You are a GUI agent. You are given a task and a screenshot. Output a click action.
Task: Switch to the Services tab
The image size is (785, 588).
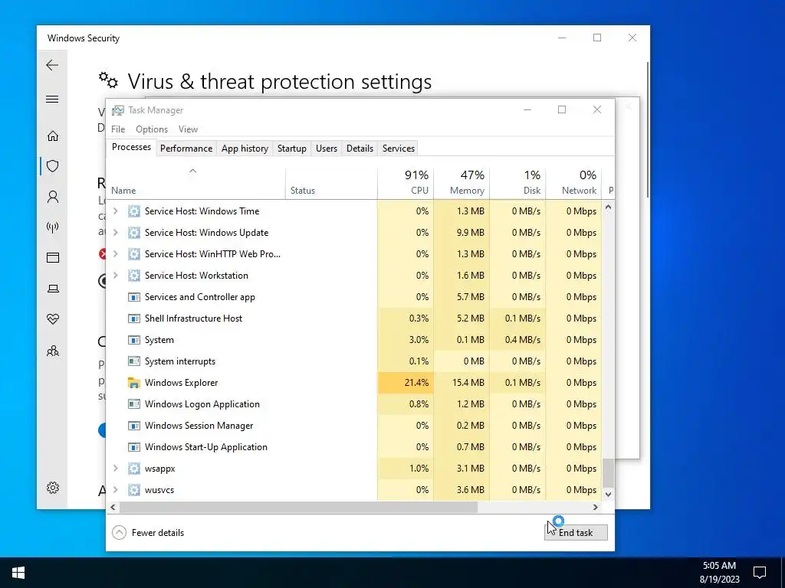pyautogui.click(x=399, y=149)
